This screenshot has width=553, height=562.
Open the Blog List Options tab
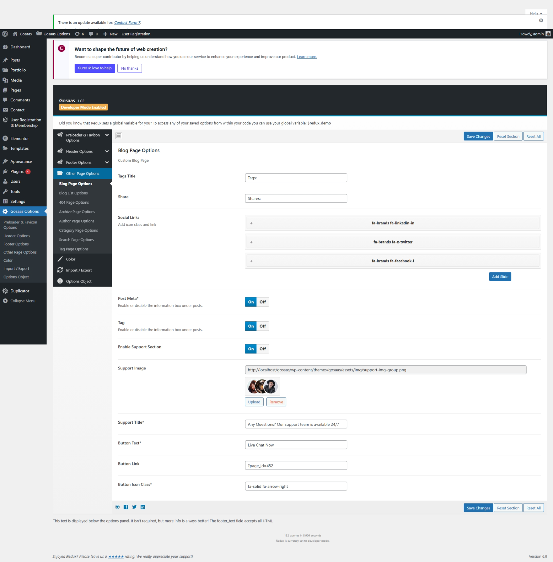pyautogui.click(x=73, y=193)
